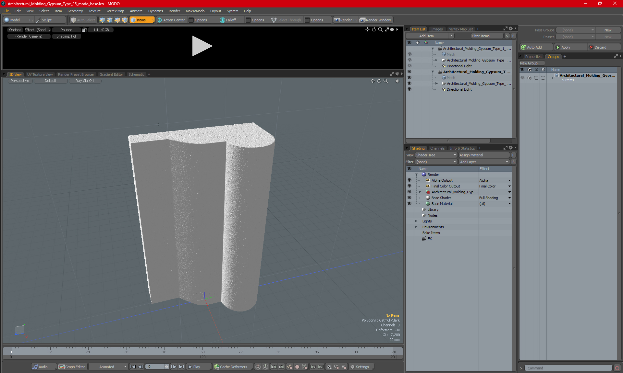The width and height of the screenshot is (623, 373).
Task: Open Falloff tool
Action: pos(228,20)
